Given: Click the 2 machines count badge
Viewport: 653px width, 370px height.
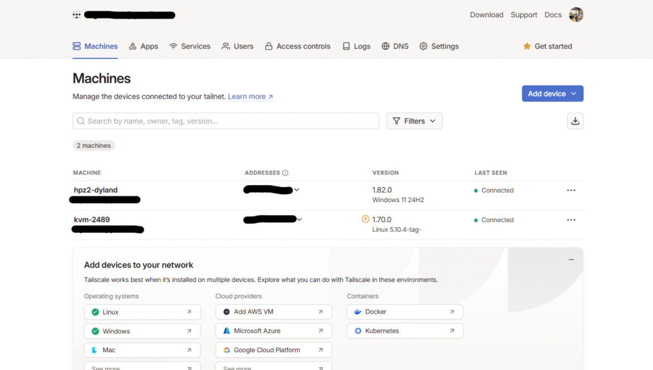Looking at the screenshot, I should point(94,146).
